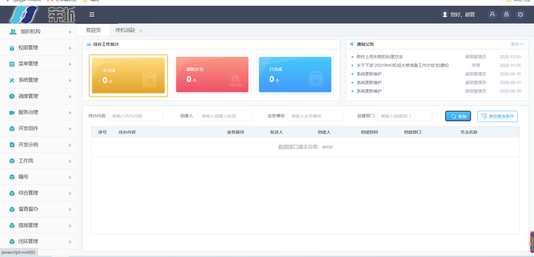Click the lock screen icon in header
The image size is (534, 257).
(x=506, y=14)
